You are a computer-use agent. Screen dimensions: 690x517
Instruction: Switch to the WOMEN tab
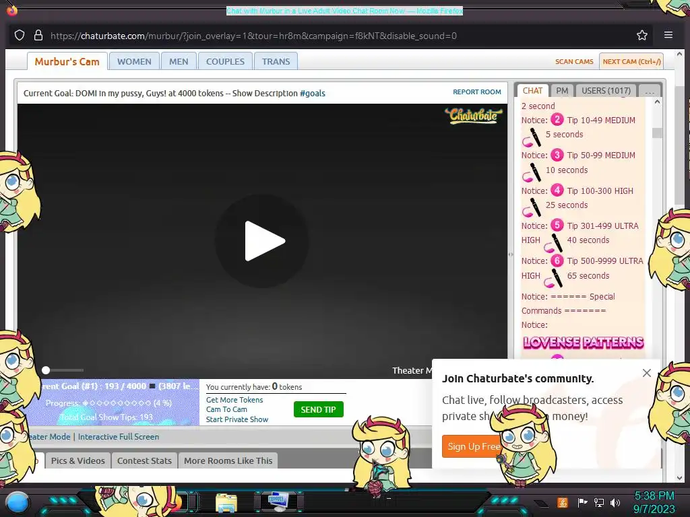(x=134, y=61)
